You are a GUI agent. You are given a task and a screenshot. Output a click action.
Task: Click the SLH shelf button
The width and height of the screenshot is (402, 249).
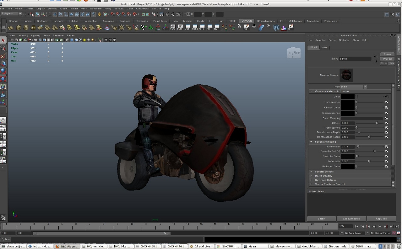click(x=180, y=28)
